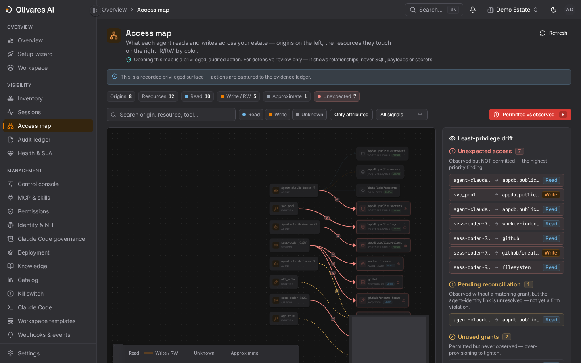Open the All signals dropdown
Image resolution: width=581 pixels, height=363 pixels.
click(x=402, y=115)
